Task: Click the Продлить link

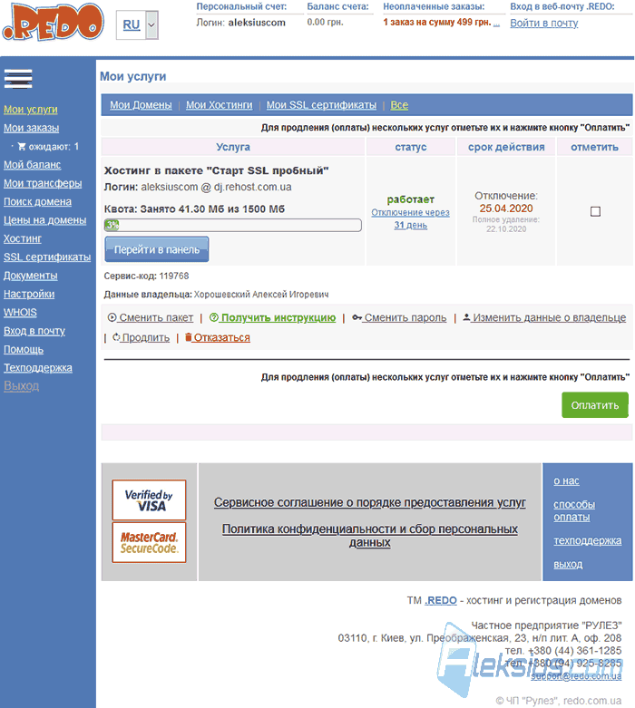Action: tap(141, 337)
